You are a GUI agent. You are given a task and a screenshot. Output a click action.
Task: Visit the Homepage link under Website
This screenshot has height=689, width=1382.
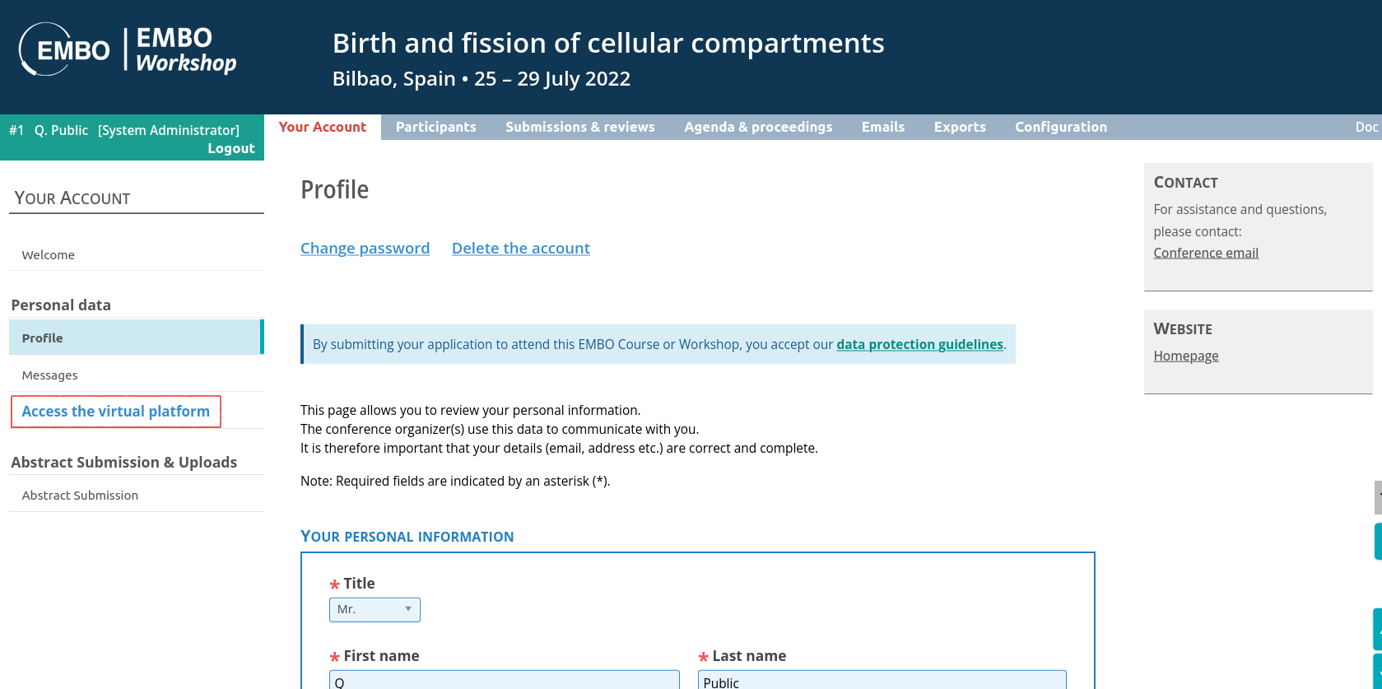point(1185,356)
